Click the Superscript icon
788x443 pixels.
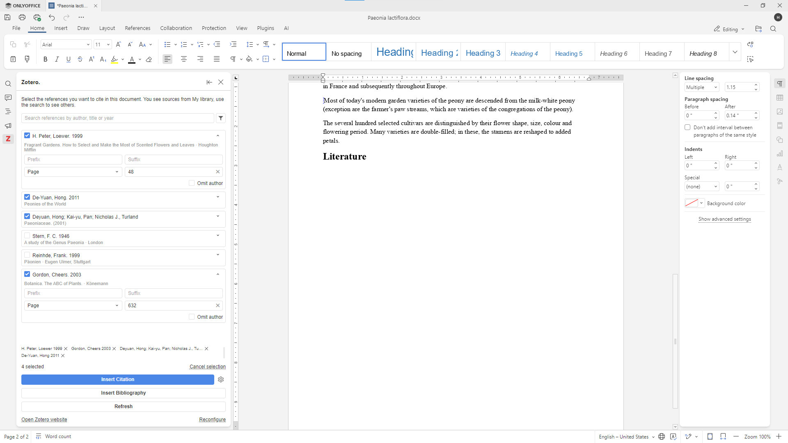(92, 59)
